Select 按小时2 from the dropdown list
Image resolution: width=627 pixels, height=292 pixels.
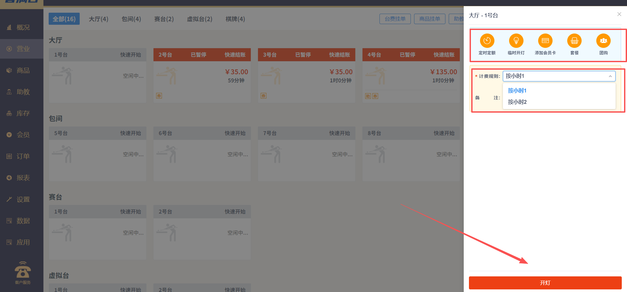click(517, 102)
